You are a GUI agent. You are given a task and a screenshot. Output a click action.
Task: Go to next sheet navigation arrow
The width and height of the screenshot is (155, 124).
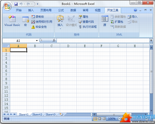(x=11, y=114)
